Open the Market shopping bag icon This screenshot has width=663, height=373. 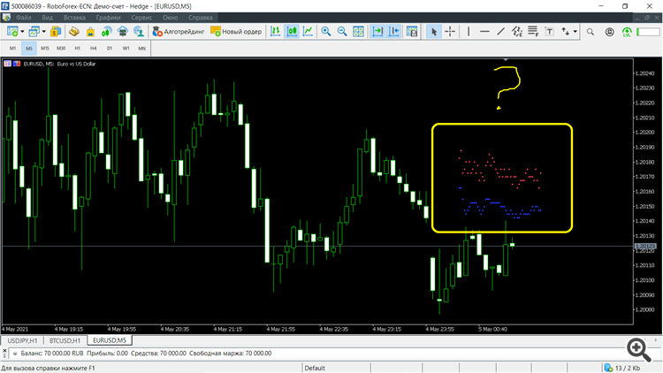coord(90,31)
